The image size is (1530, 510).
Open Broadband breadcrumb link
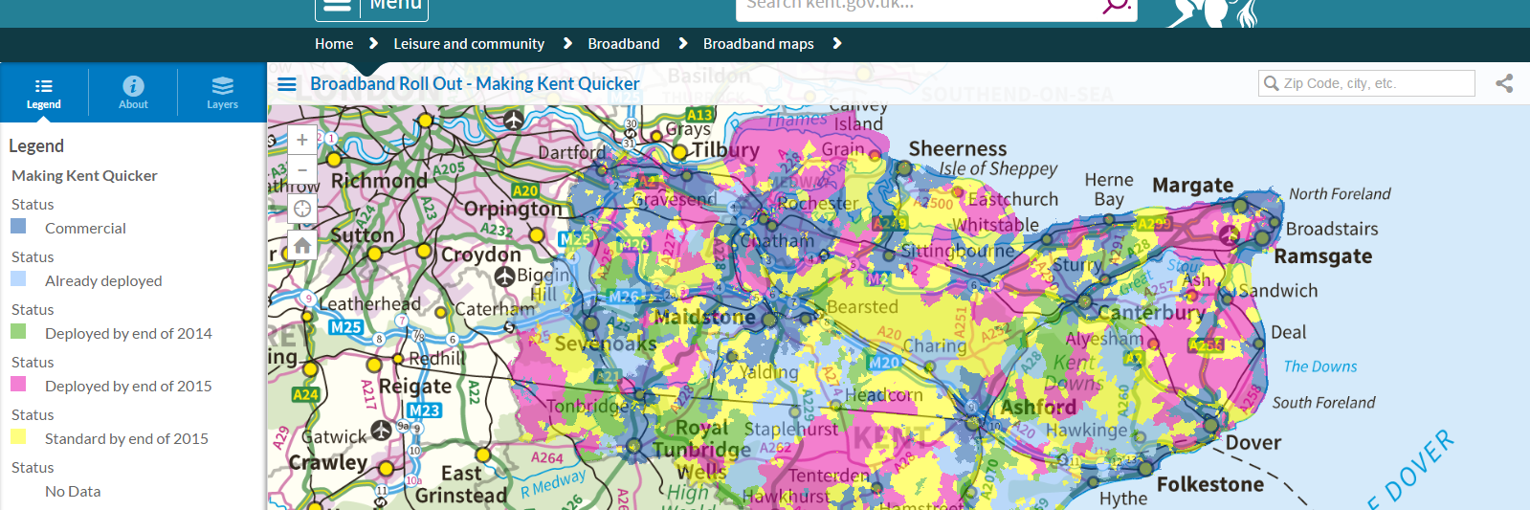(x=624, y=44)
